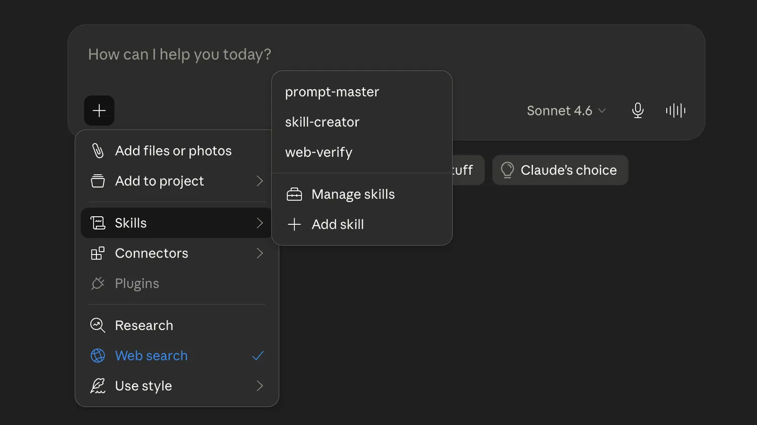Choose Add to project menu entry
Image resolution: width=757 pixels, height=425 pixels.
coord(177,181)
